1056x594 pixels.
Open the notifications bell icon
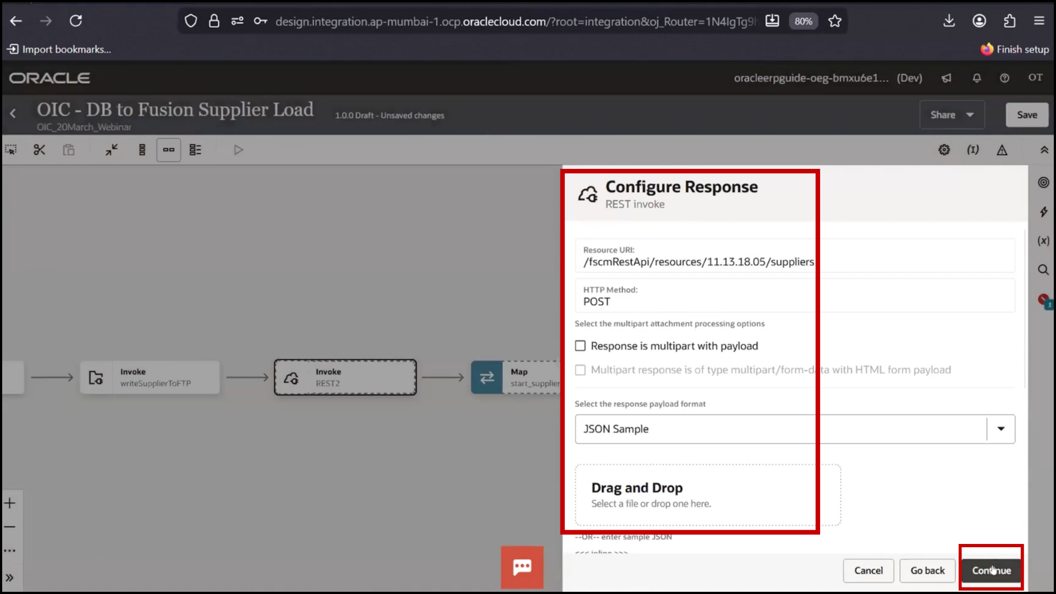click(977, 78)
